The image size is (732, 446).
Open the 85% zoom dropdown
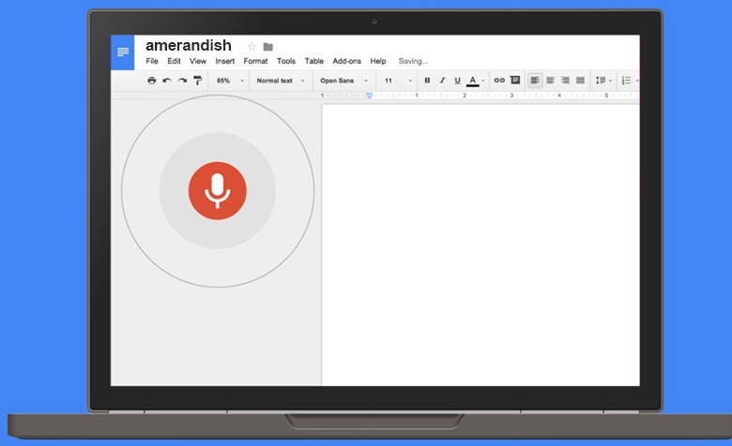[230, 81]
